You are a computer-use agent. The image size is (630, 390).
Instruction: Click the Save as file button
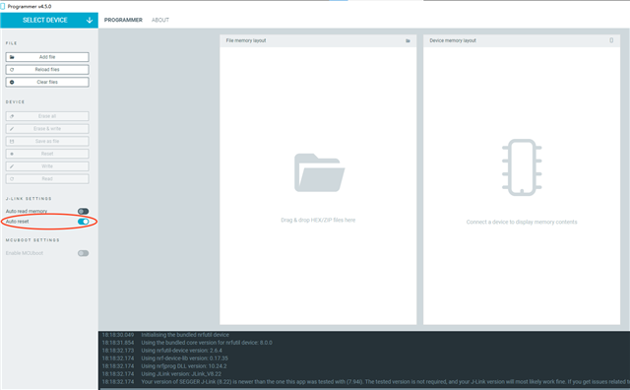click(47, 141)
